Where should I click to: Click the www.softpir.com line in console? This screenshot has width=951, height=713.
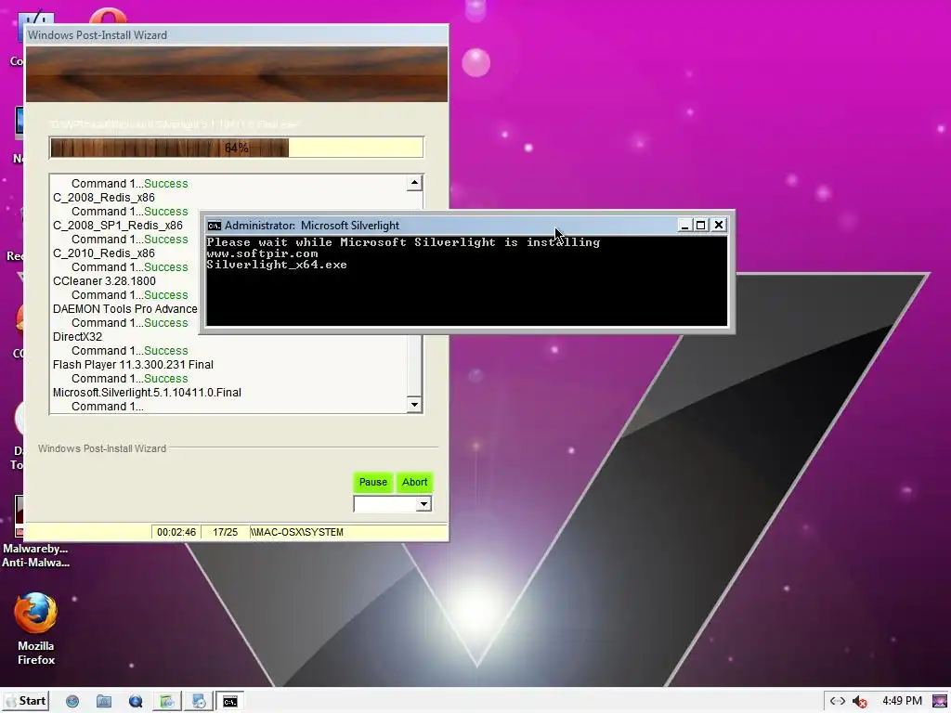point(262,253)
